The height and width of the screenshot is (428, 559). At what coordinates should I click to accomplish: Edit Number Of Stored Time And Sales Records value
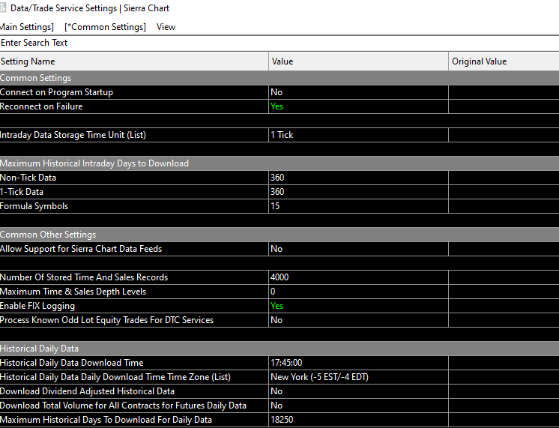(x=358, y=277)
